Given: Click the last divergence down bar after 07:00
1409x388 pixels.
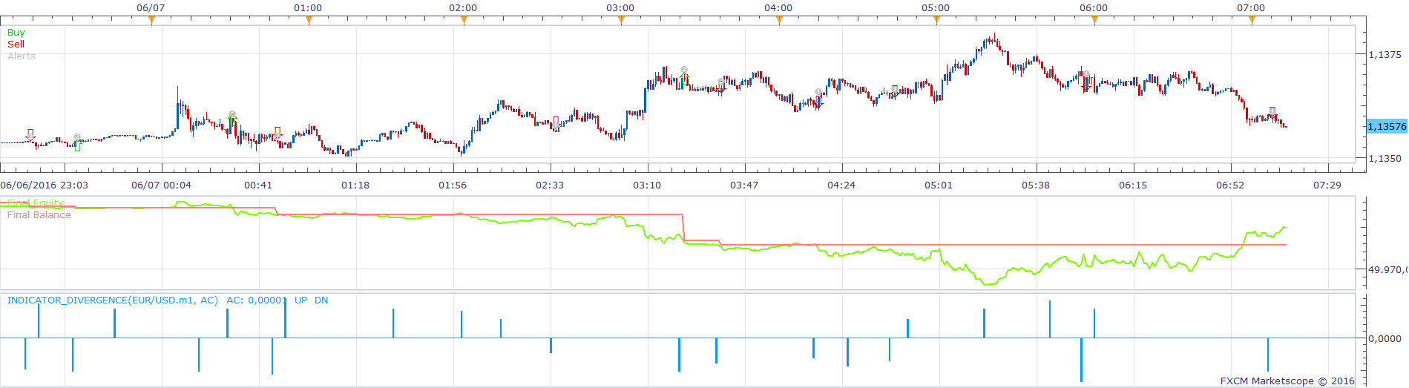Looking at the screenshot, I should click(x=1268, y=355).
